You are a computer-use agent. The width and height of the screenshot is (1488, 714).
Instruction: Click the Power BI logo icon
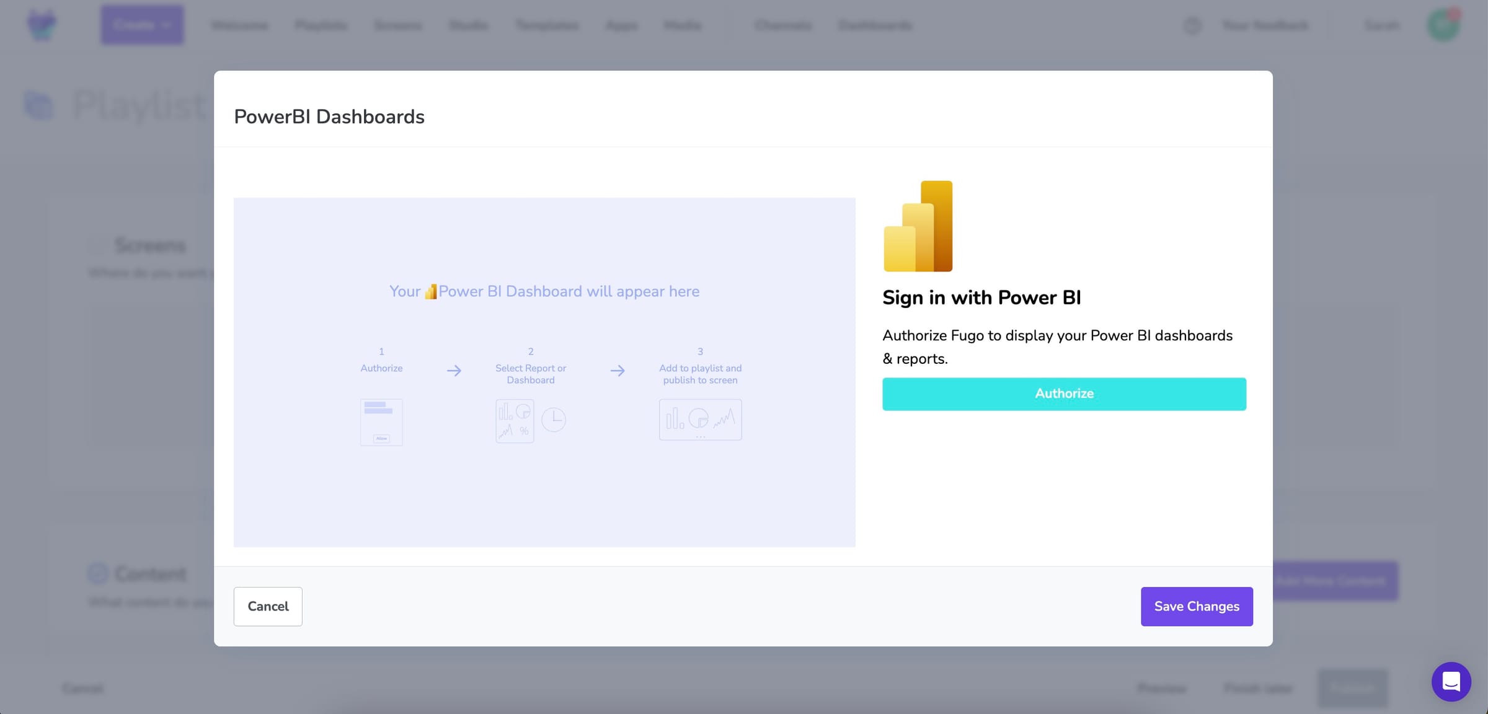918,226
